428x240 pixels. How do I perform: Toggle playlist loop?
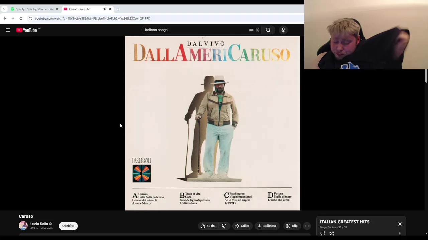(x=323, y=233)
